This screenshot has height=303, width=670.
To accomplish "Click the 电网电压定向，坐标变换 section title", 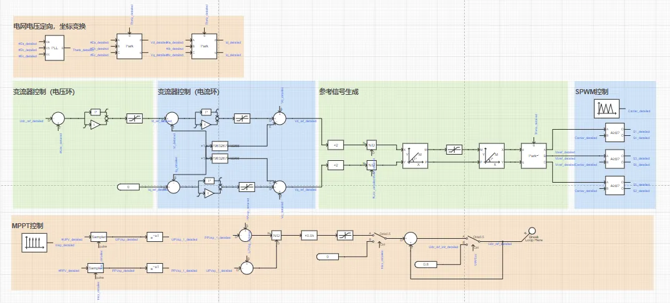I will point(49,26).
